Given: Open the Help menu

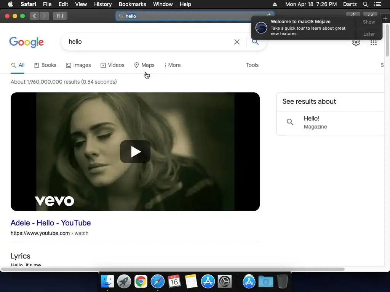Looking at the screenshot, I should (x=185, y=4).
